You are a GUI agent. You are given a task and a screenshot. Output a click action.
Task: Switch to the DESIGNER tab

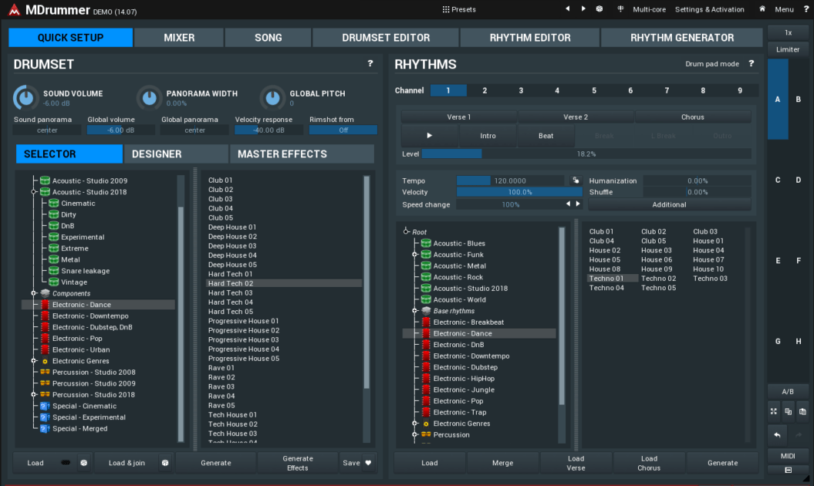tap(176, 154)
